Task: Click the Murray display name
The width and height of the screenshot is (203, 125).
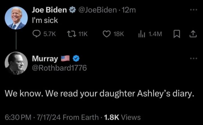Action: click(x=45, y=59)
